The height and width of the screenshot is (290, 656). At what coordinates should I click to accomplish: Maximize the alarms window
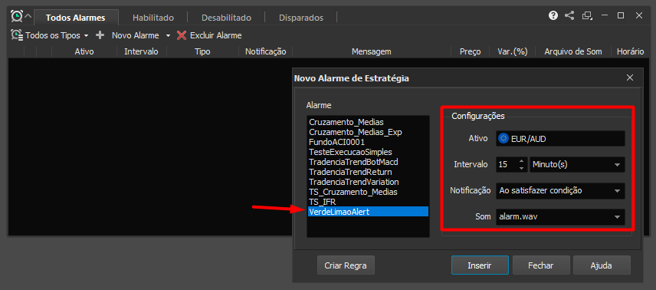pos(621,16)
